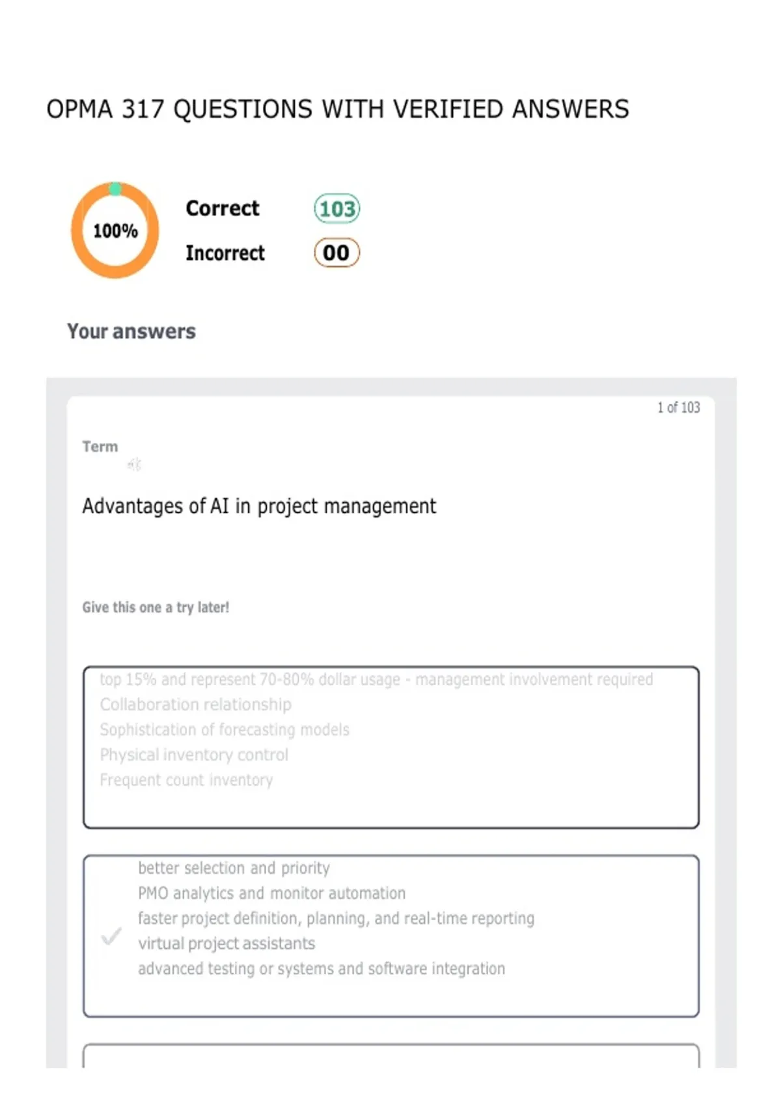Select the partially visible third answer box
The image size is (781, 1107).
click(391, 1056)
